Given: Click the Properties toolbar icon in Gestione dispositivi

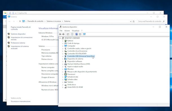Looking at the screenshot, I should click(72, 34).
